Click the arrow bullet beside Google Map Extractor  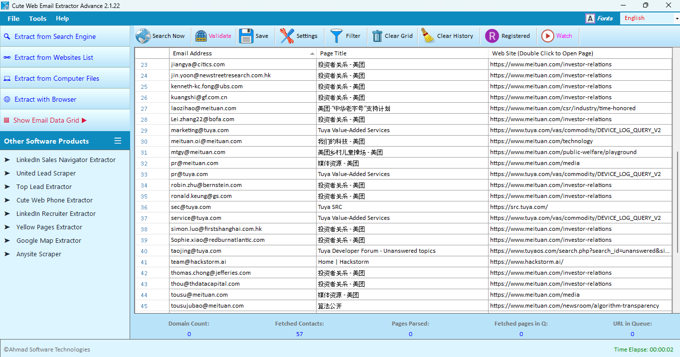[x=7, y=241]
